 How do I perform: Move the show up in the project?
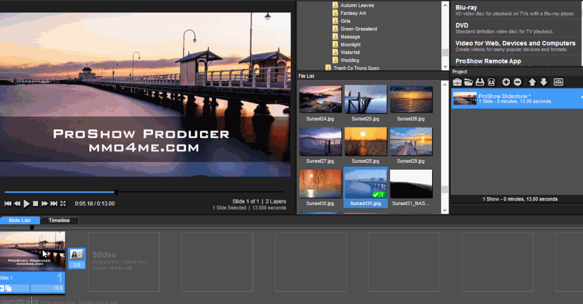point(532,82)
